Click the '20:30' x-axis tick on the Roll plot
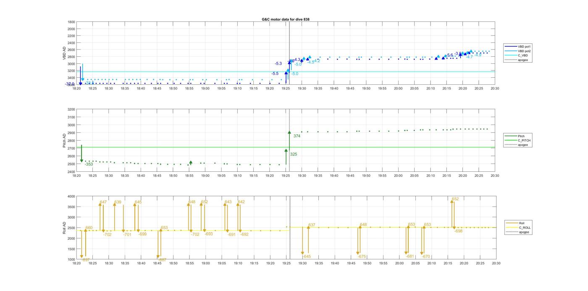This screenshot has height=291, width=588. coord(496,263)
